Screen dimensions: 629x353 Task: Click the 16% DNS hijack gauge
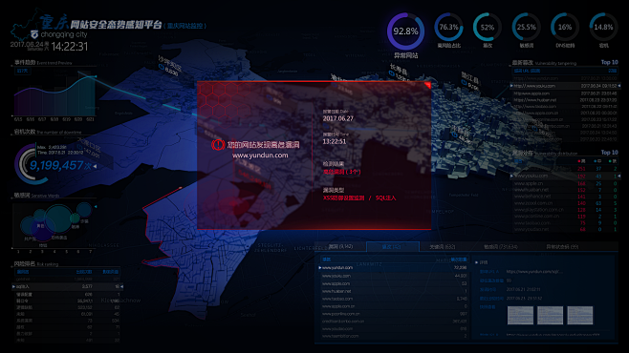pyautogui.click(x=564, y=28)
